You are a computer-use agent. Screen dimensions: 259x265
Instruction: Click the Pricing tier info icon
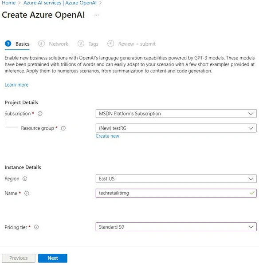36,227
